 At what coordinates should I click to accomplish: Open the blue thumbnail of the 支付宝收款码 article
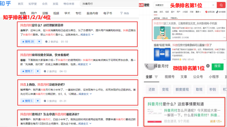tap(162, 54)
